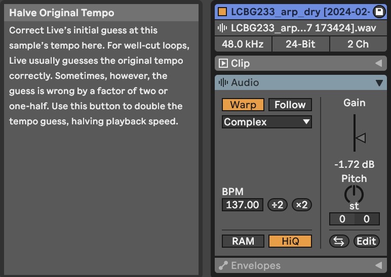Disable the HiQ toggle
The width and height of the screenshot is (391, 277).
tap(290, 241)
